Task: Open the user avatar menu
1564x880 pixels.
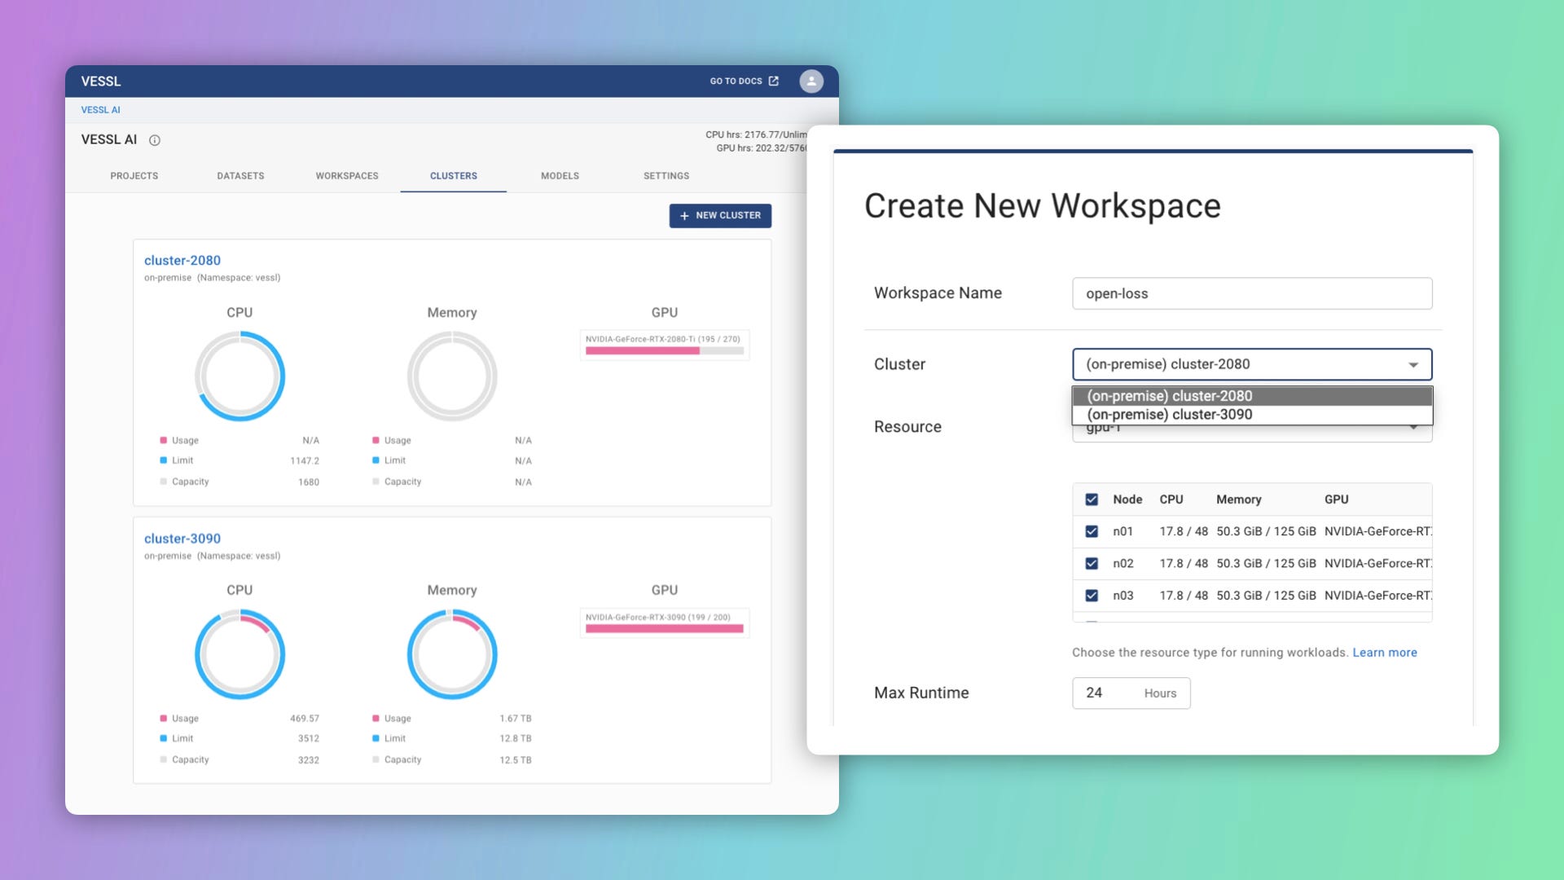Action: pyautogui.click(x=811, y=81)
